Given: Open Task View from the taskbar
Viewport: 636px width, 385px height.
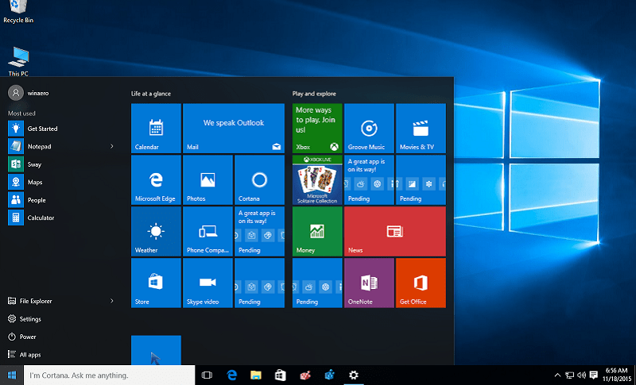Looking at the screenshot, I should (x=207, y=375).
